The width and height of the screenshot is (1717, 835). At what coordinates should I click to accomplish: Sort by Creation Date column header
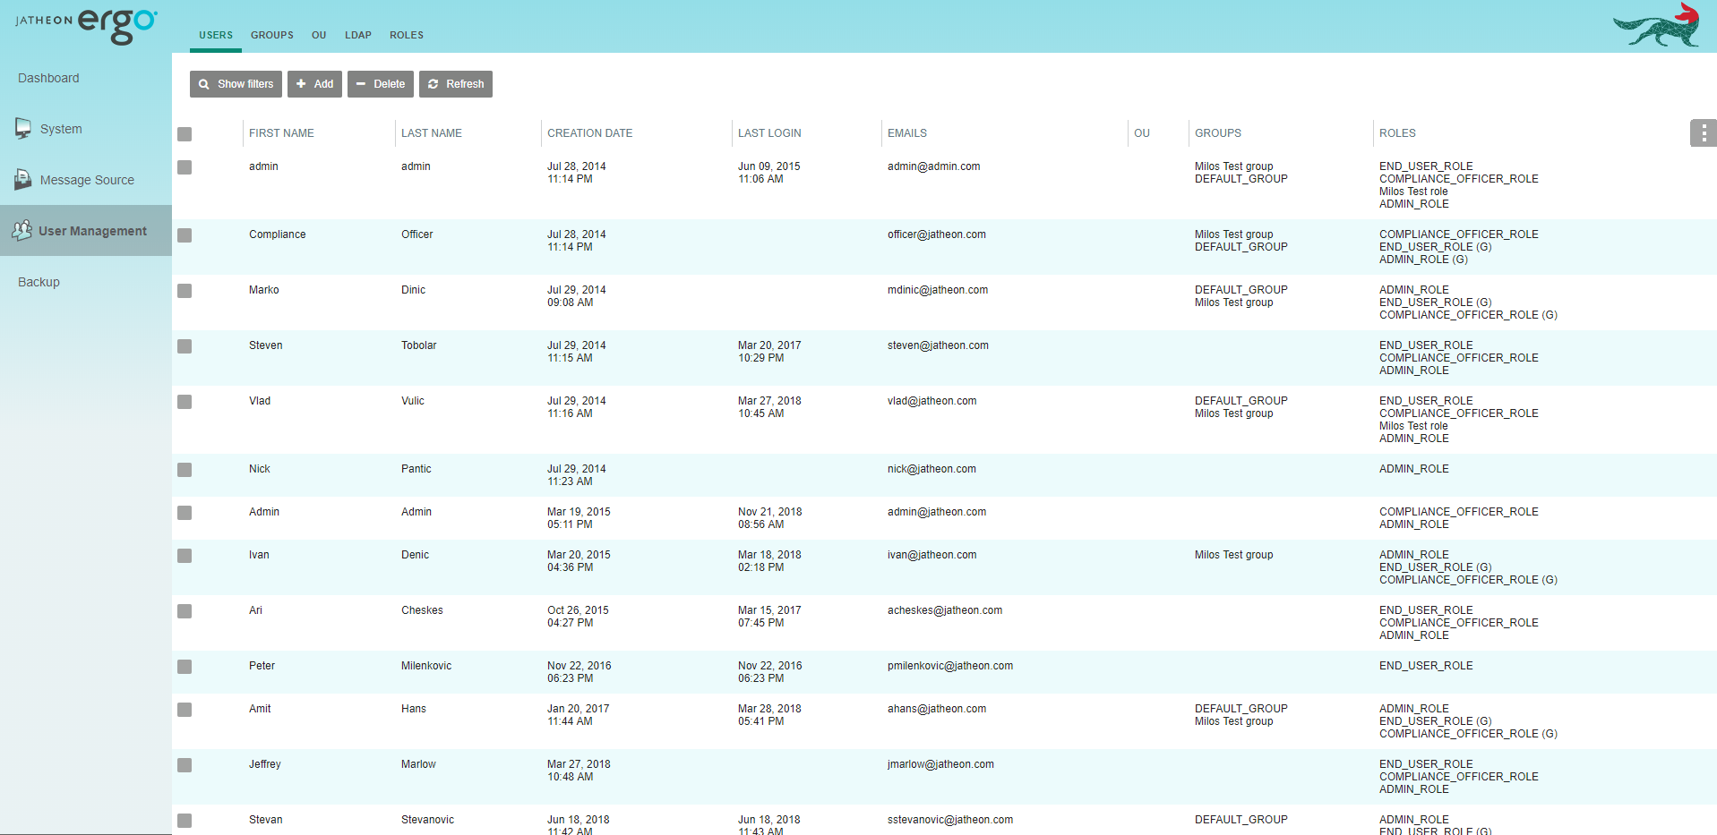pyautogui.click(x=589, y=133)
